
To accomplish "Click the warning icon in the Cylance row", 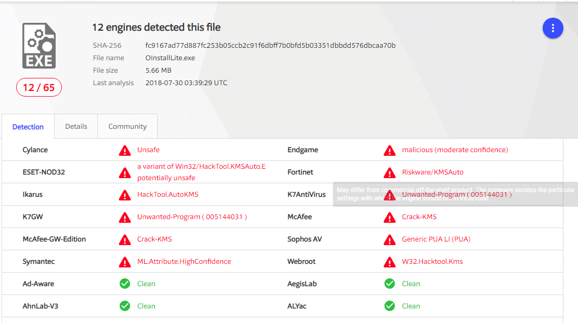I will 125,151.
